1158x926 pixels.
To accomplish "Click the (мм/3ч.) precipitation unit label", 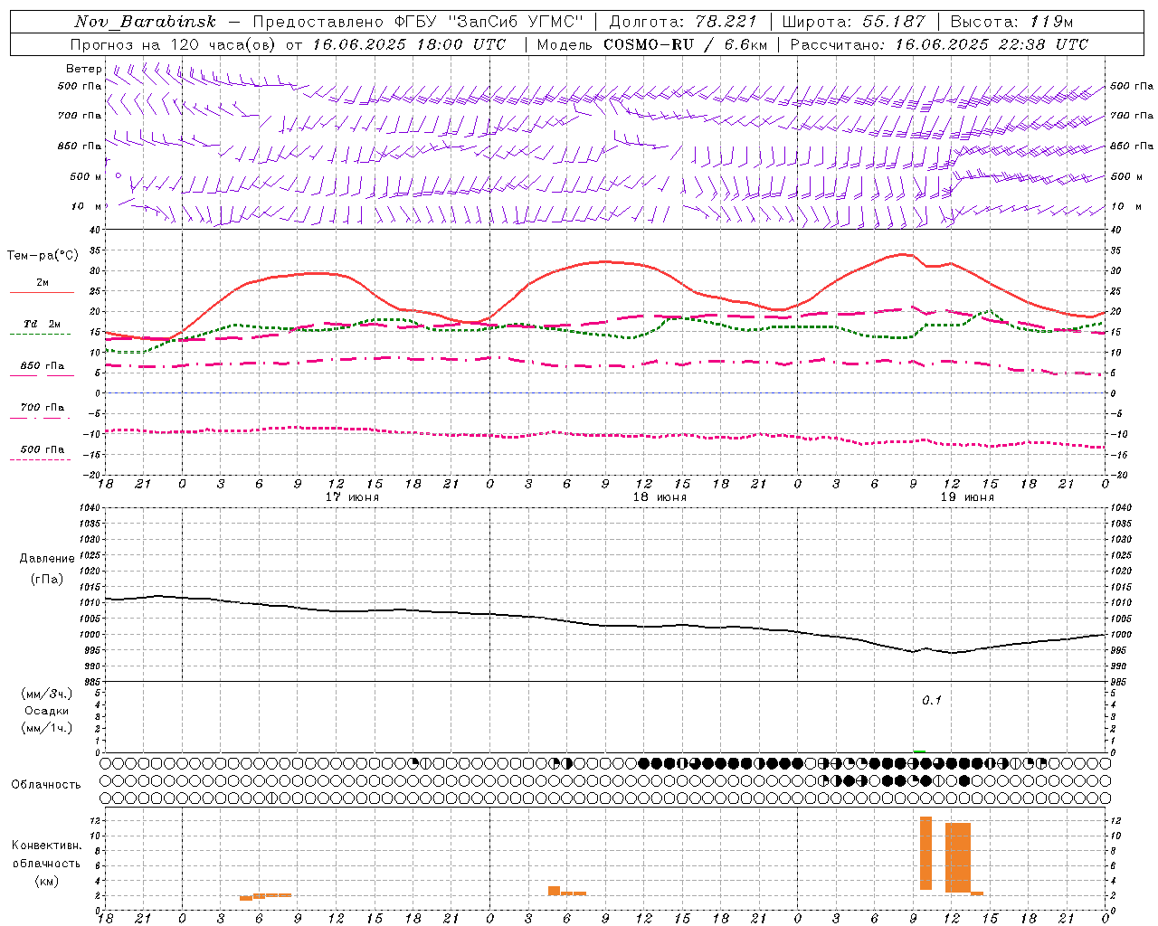I will click(47, 694).
